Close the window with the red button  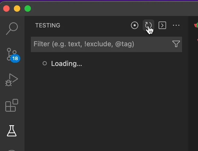6,9
